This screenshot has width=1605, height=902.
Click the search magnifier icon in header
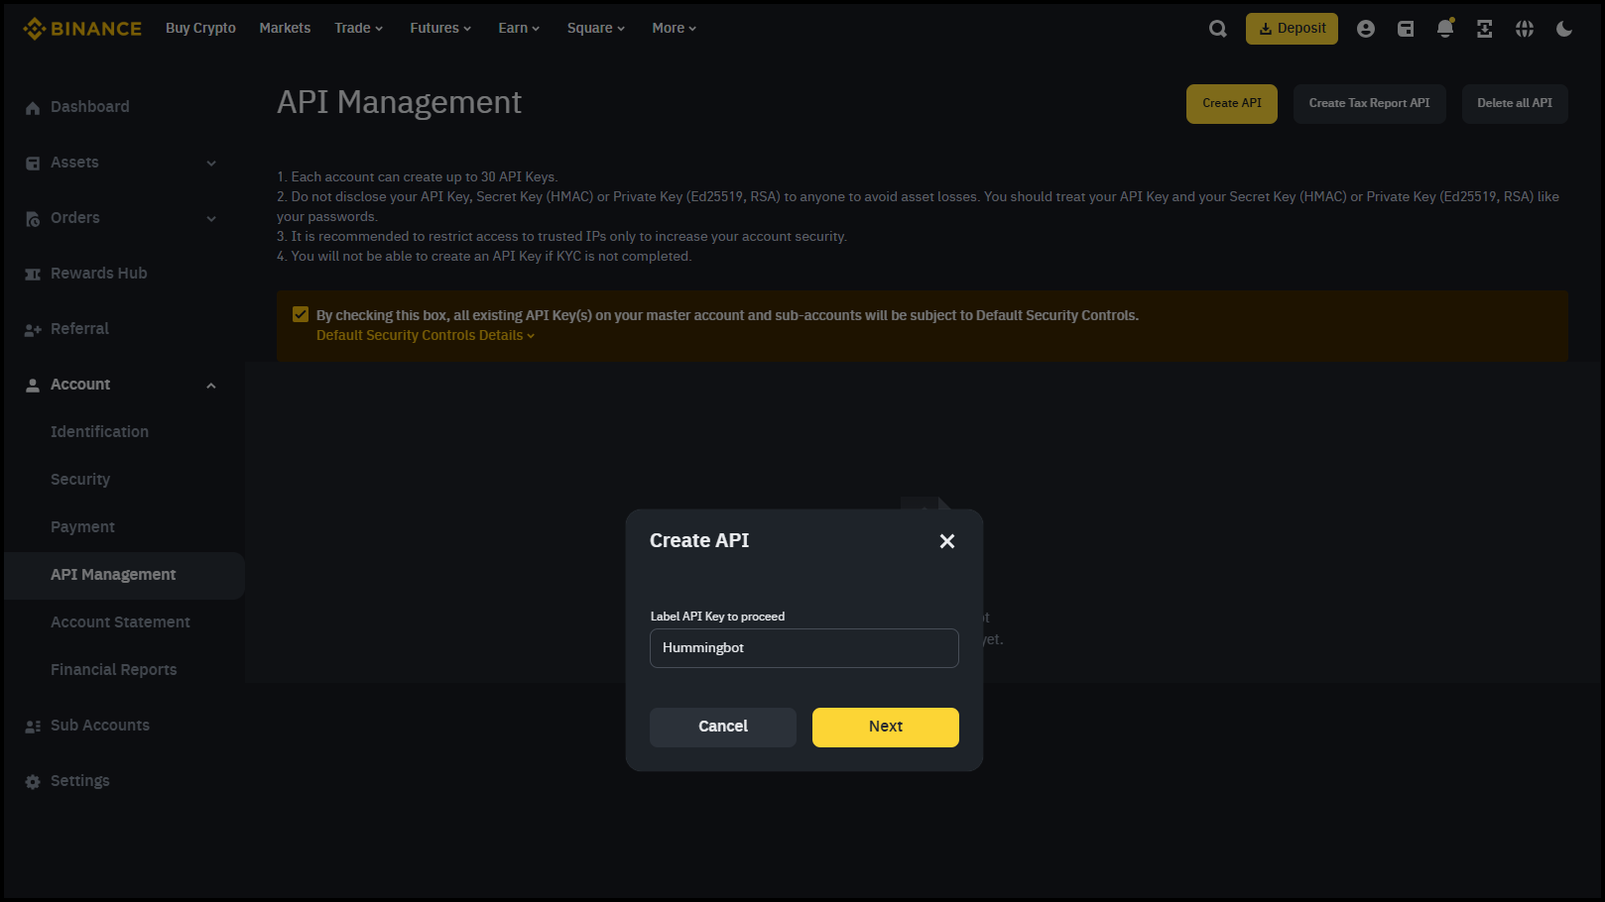[x=1217, y=29]
